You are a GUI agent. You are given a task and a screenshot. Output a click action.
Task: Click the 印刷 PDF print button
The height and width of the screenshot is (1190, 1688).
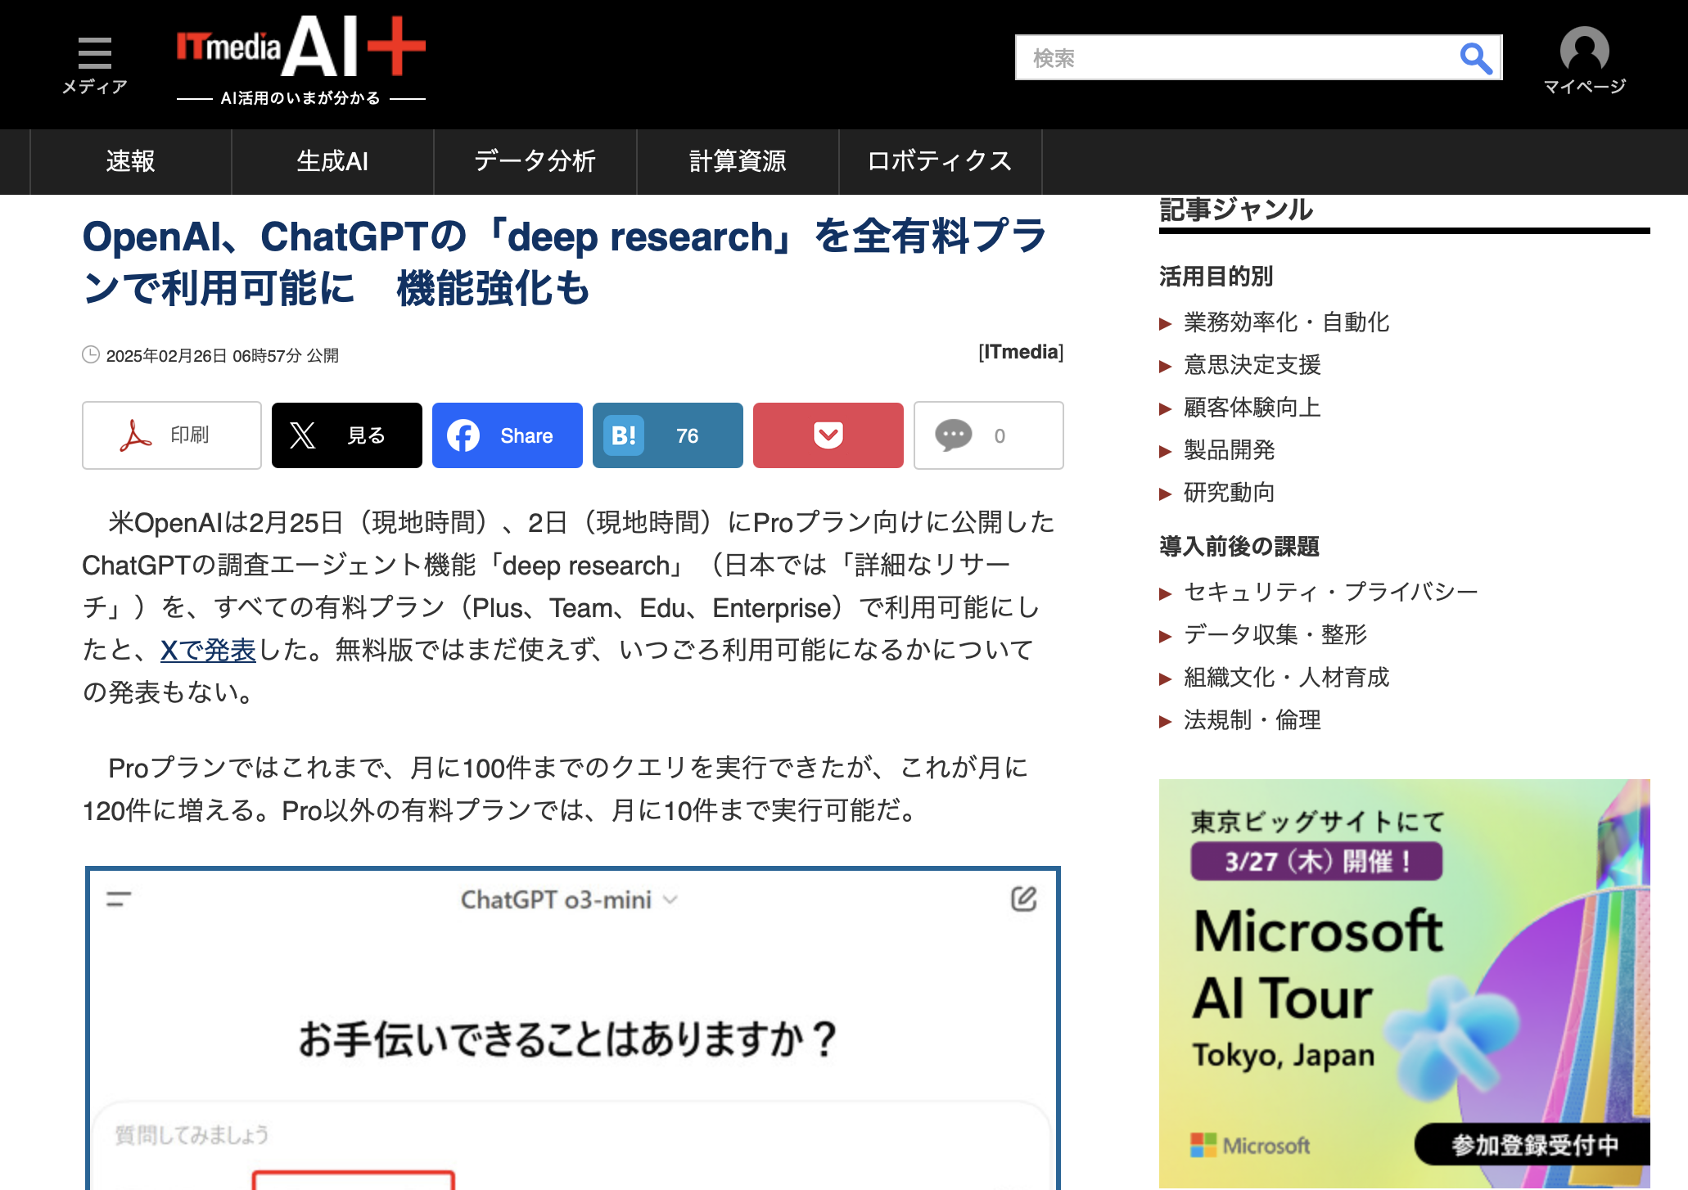172,435
